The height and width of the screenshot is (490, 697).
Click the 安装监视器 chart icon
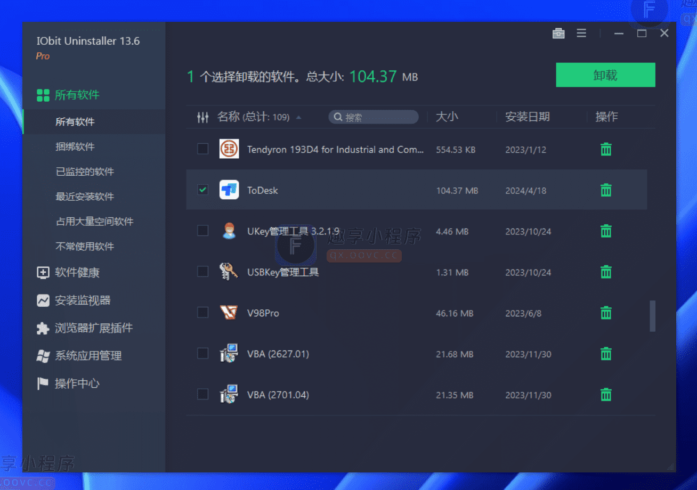43,300
